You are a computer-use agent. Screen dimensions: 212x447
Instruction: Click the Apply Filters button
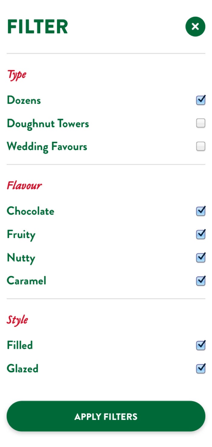[106, 417]
